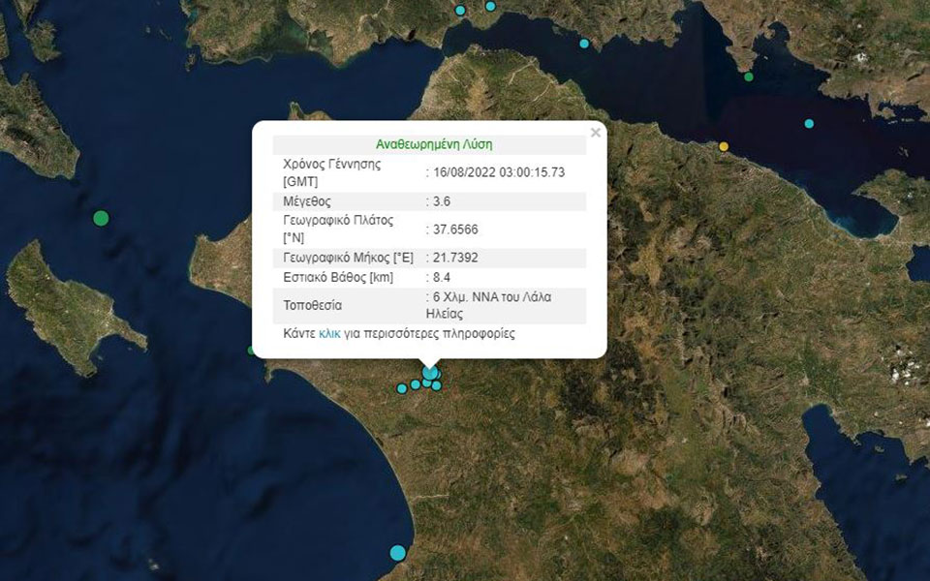Click the Χρόνος Γέννησης timestamp value
The height and width of the screenshot is (581, 930).
499,171
